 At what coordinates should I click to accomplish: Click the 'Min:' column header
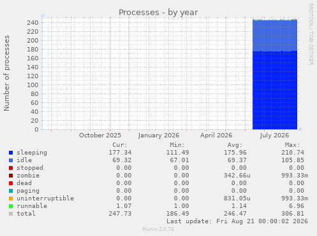tap(177, 145)
